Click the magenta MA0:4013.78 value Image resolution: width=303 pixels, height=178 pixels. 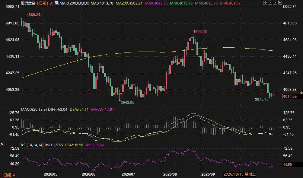tap(156, 3)
